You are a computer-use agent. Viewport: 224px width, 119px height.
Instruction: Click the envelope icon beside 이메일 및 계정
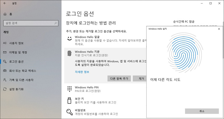click(x=5, y=52)
